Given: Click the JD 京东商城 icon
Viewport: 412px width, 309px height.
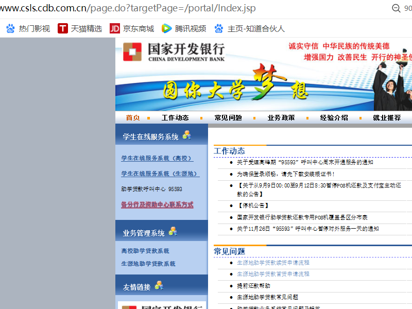Looking at the screenshot, I should (x=115, y=28).
